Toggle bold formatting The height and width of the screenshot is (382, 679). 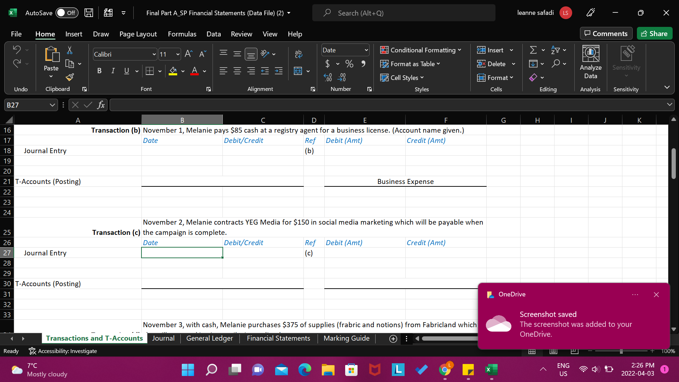(99, 71)
